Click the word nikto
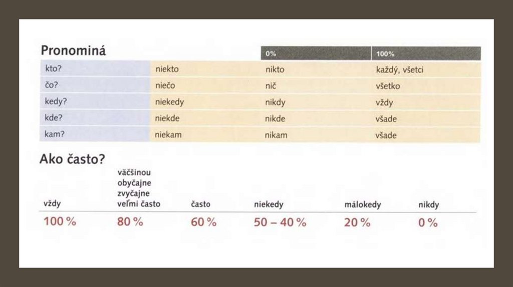 275,69
